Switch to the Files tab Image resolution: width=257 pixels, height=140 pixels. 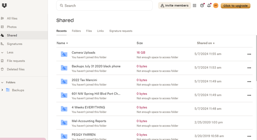(x=89, y=31)
